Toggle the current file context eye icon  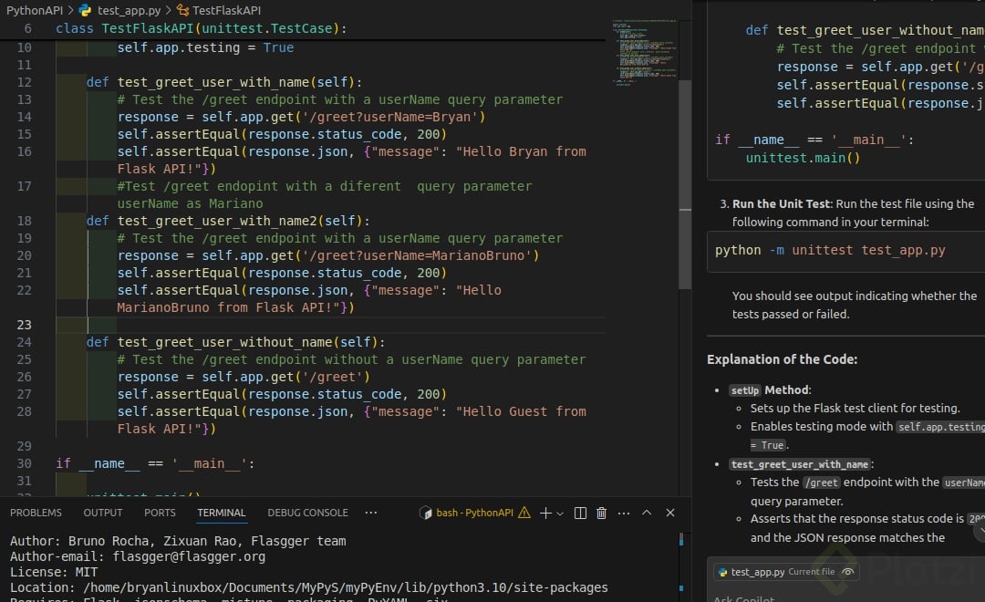tap(848, 572)
